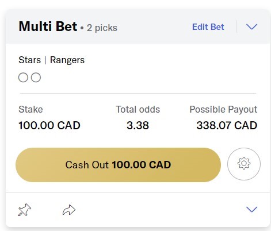Click the Stake label
This screenshot has width=271, height=231.
[30, 110]
